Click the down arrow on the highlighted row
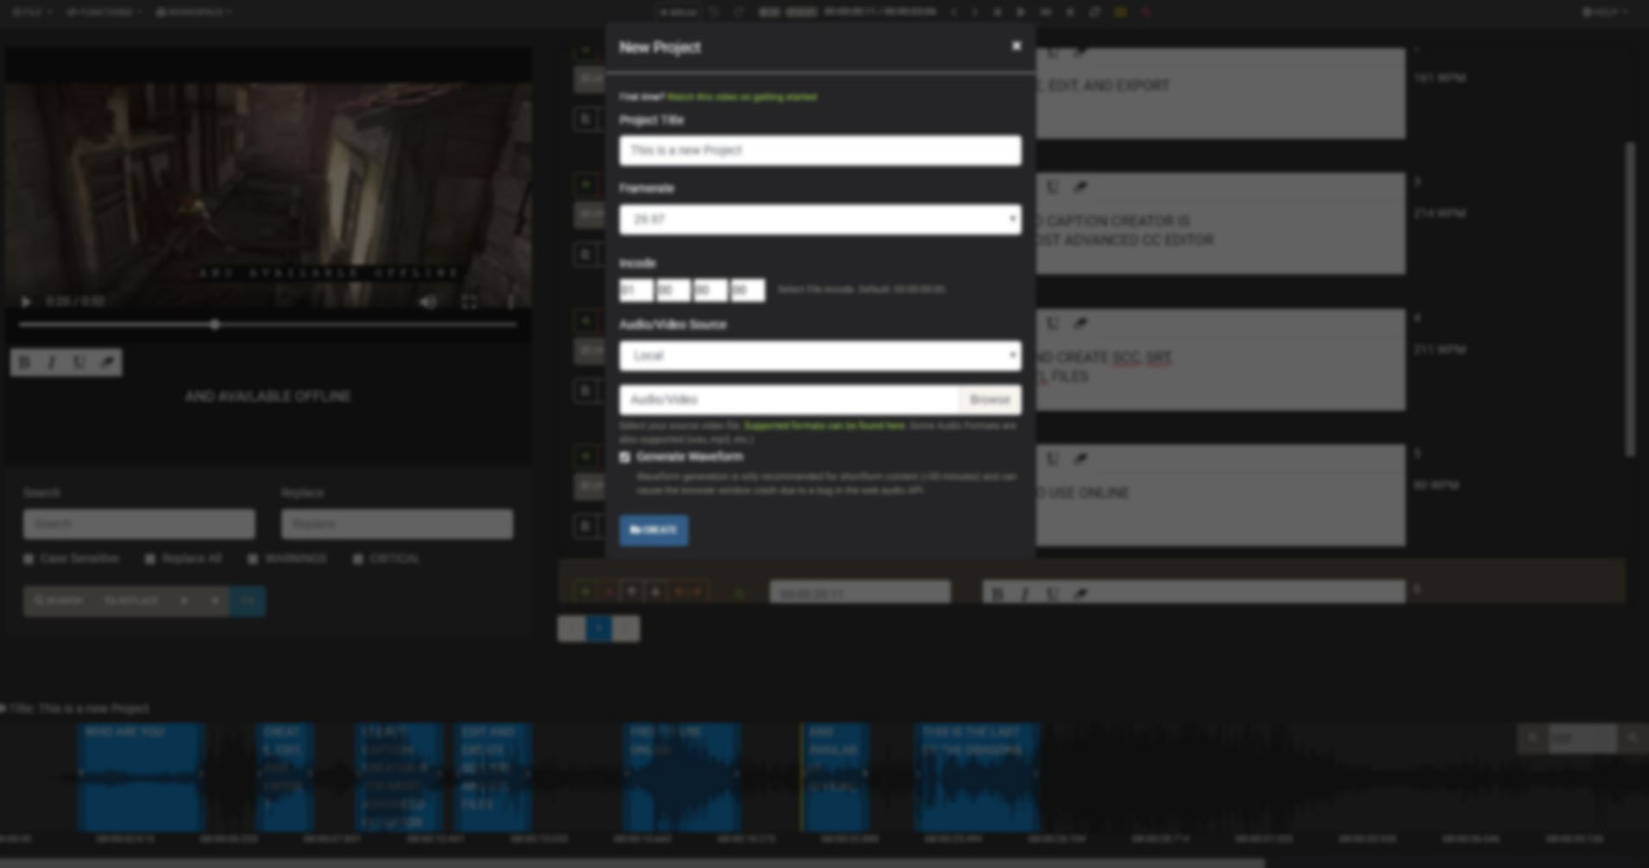The height and width of the screenshot is (868, 1649). [655, 592]
